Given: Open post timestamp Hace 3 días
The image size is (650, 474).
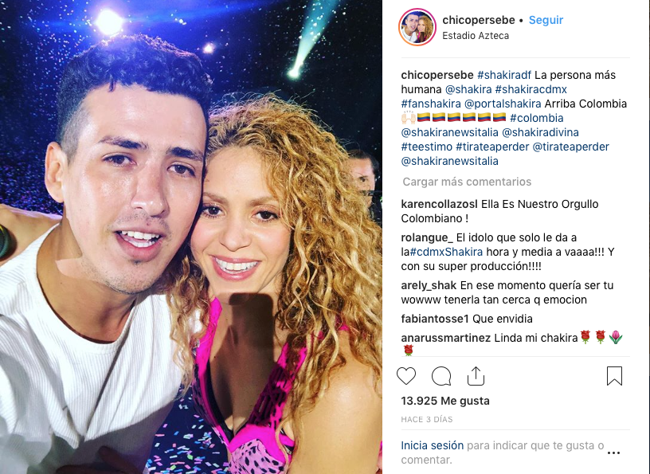Looking at the screenshot, I should 427,419.
